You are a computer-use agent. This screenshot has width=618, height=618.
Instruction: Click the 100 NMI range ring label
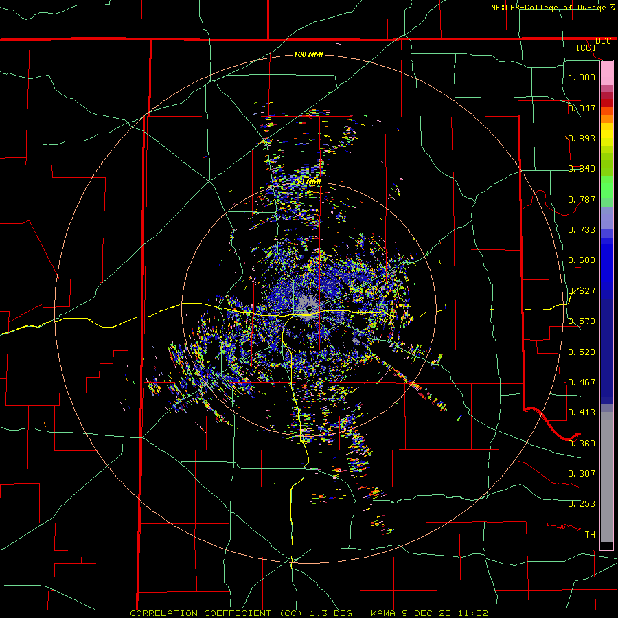point(308,54)
